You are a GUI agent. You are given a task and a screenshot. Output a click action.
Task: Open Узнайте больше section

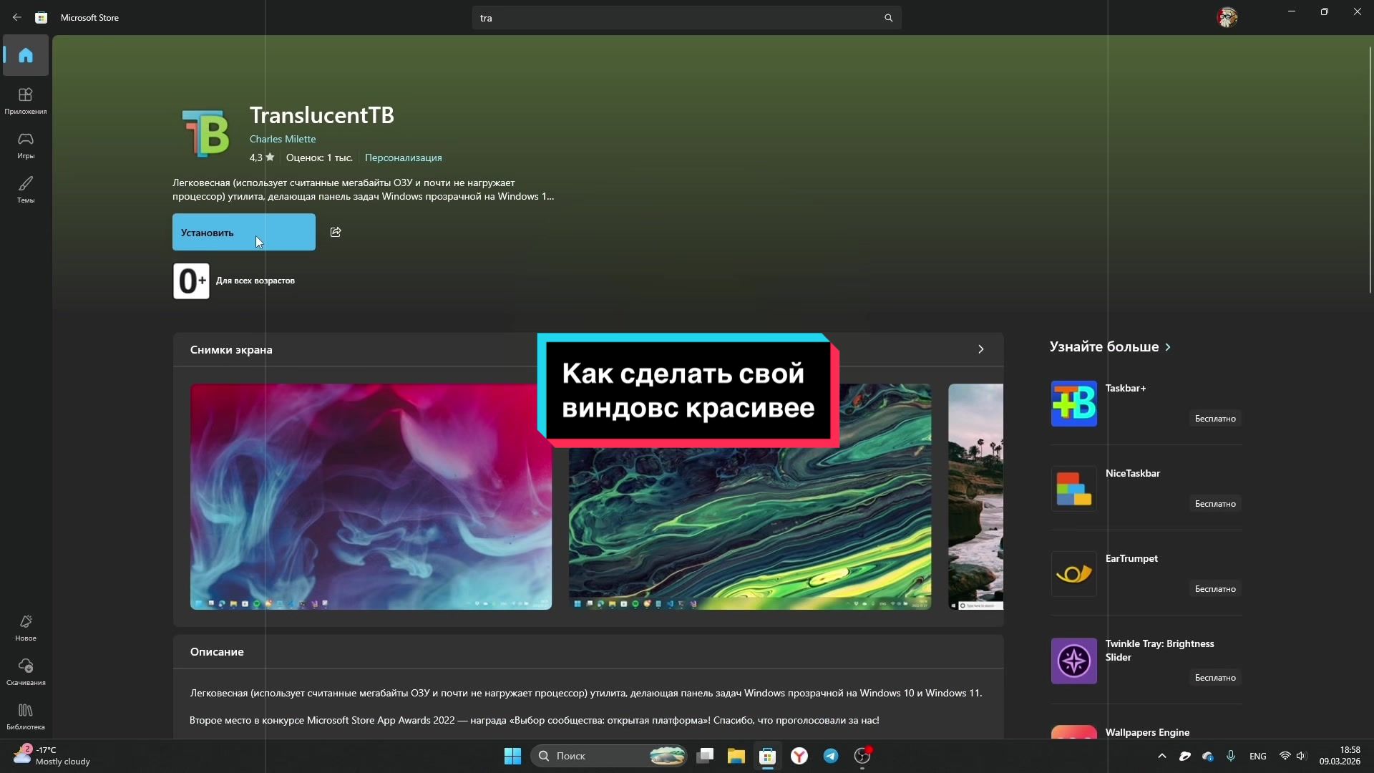tap(1110, 347)
